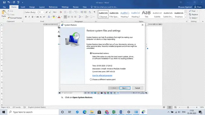Open File Explorer from the taskbar

[x=92, y=112]
